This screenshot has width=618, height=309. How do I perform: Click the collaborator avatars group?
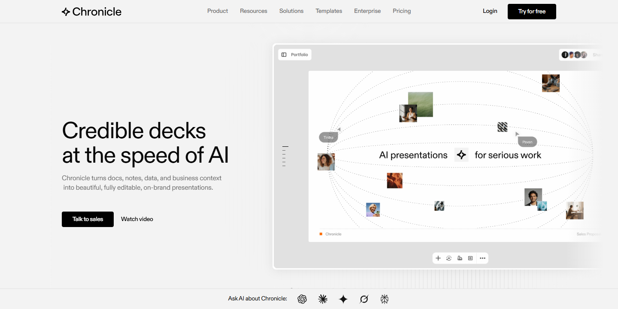point(574,55)
